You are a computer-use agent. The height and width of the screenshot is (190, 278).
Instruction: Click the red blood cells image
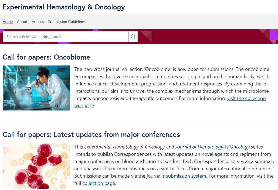[36, 166]
